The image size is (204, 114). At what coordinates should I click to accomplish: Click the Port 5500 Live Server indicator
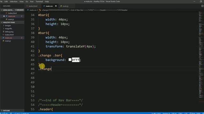(195, 113)
